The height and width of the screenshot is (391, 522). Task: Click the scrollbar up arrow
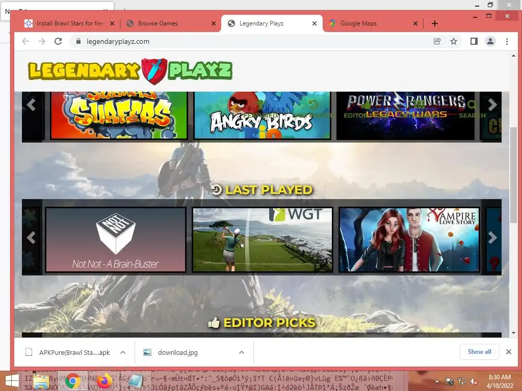coord(513,55)
